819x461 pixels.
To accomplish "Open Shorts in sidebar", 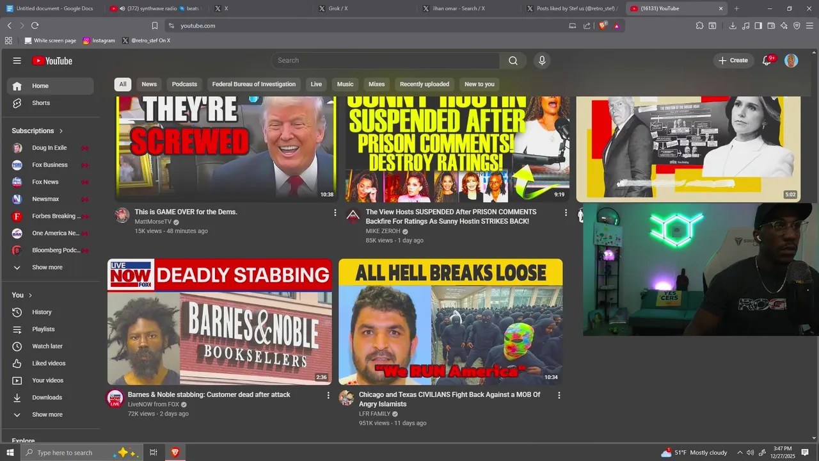I will [50, 103].
